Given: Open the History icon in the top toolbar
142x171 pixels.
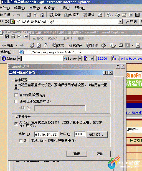Looking at the screenshot, I should (x=100, y=15).
